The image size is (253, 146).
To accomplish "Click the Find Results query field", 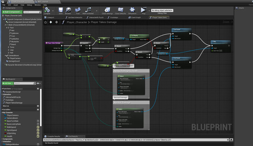I will point(135,140).
